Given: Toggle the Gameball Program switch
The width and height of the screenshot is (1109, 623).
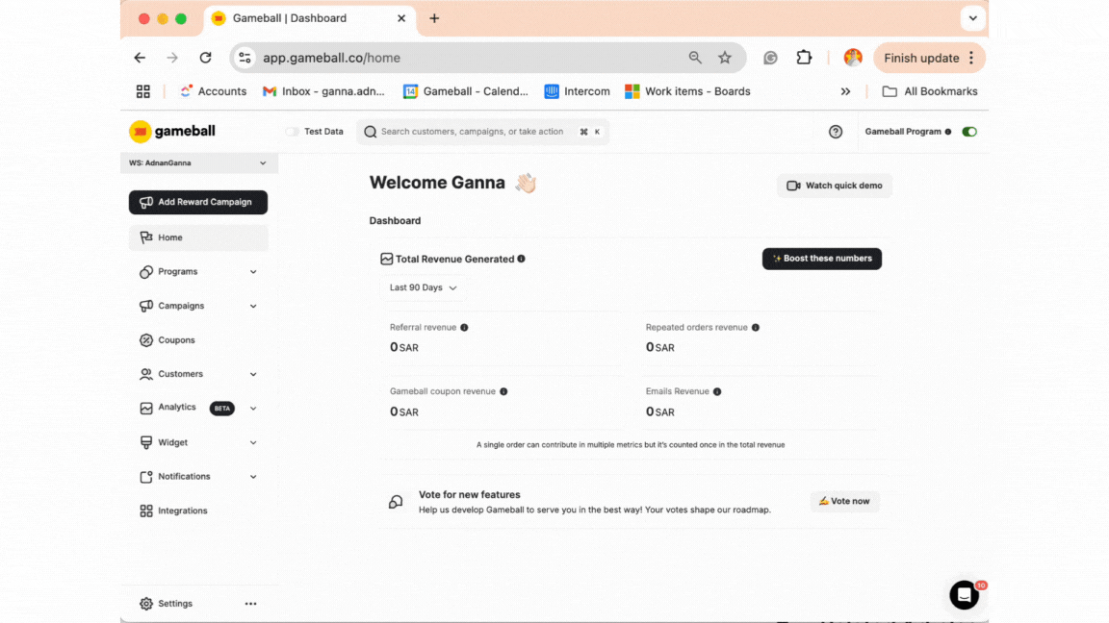Looking at the screenshot, I should click(x=969, y=132).
